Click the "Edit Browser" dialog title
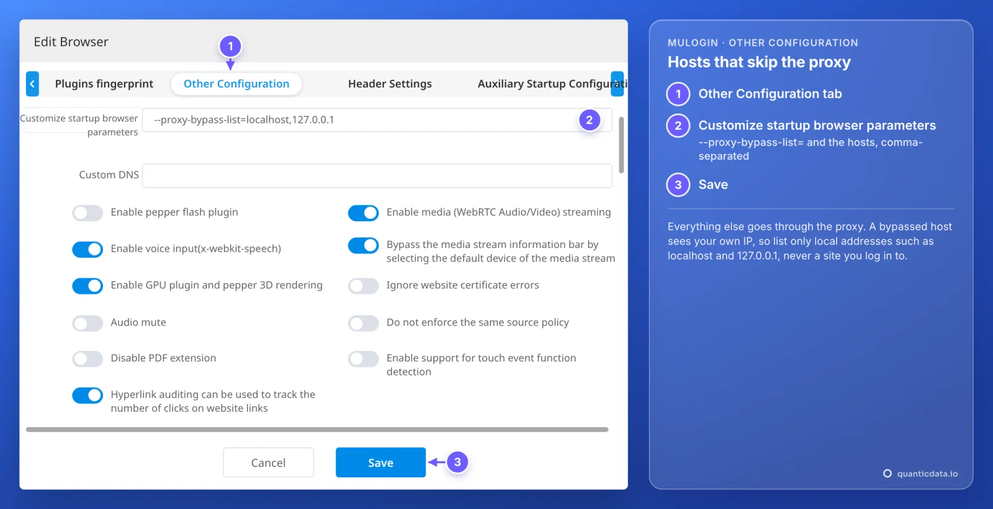993x509 pixels. 71,42
